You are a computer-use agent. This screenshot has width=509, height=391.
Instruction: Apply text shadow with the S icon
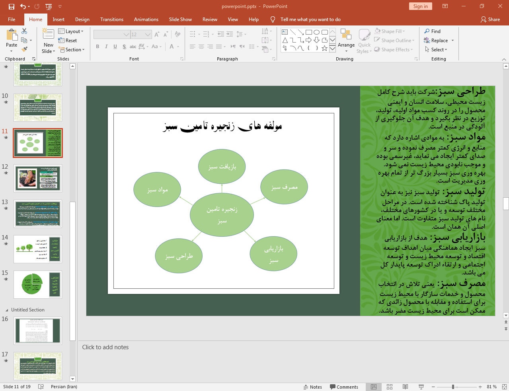[124, 47]
